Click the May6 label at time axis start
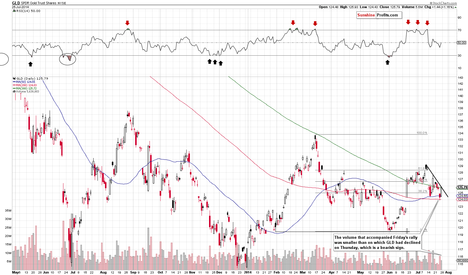 [16, 272]
